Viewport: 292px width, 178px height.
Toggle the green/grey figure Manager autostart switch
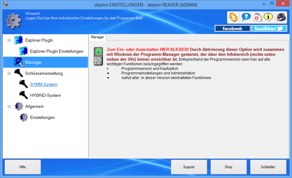pyautogui.click(x=98, y=56)
